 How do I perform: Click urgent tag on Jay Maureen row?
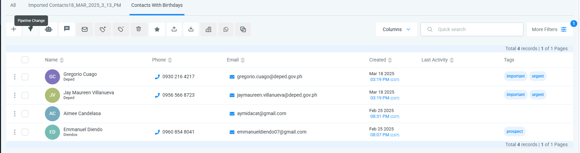[x=538, y=95]
